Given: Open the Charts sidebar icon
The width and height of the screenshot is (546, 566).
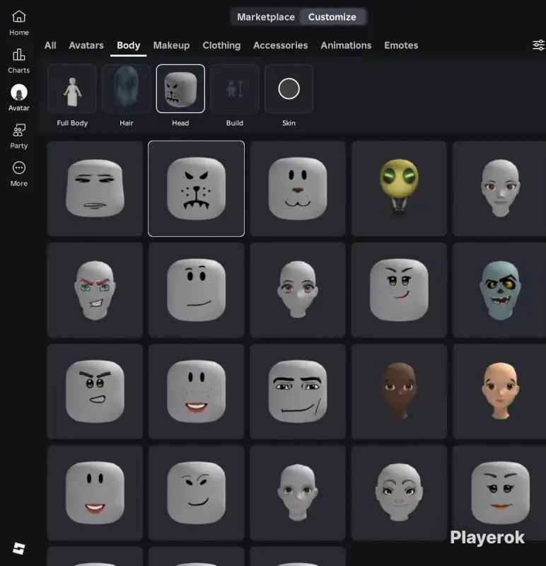Looking at the screenshot, I should point(19,55).
